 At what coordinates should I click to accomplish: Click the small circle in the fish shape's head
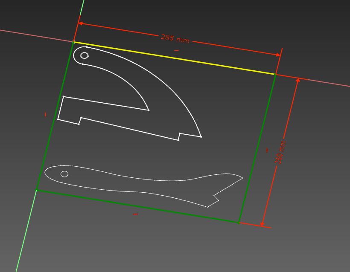click(x=64, y=174)
